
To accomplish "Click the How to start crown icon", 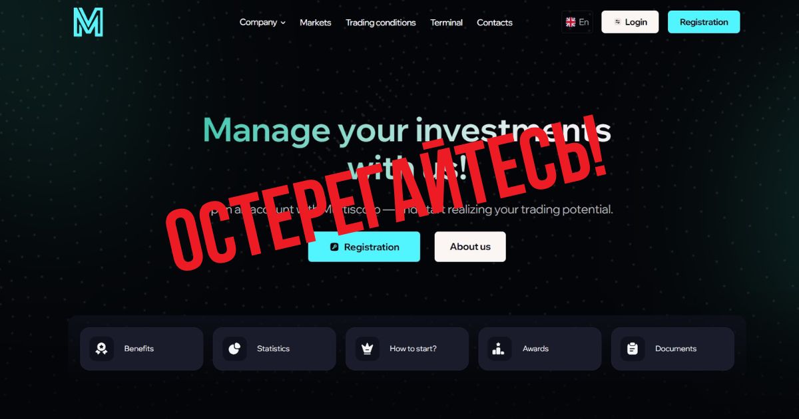I will tap(367, 349).
